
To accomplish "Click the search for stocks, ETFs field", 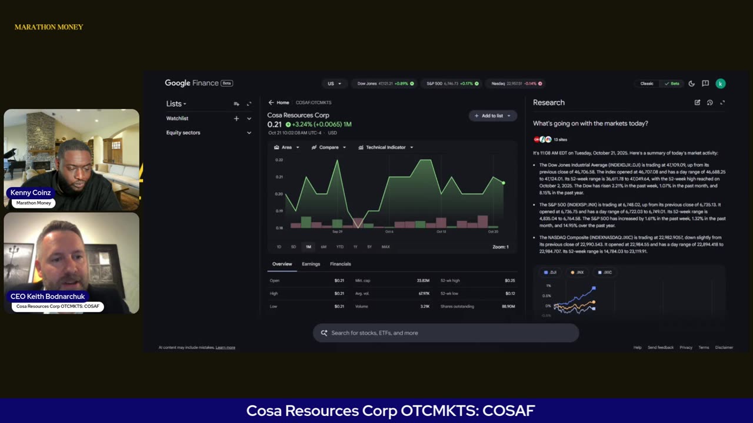I will pos(446,333).
